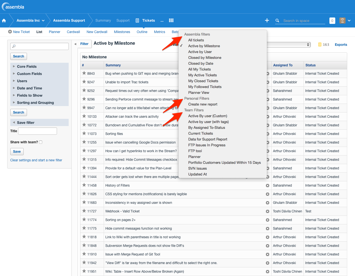Screen dimensions: 355x276
Task: Click the top Search button
Action: click(x=19, y=56)
